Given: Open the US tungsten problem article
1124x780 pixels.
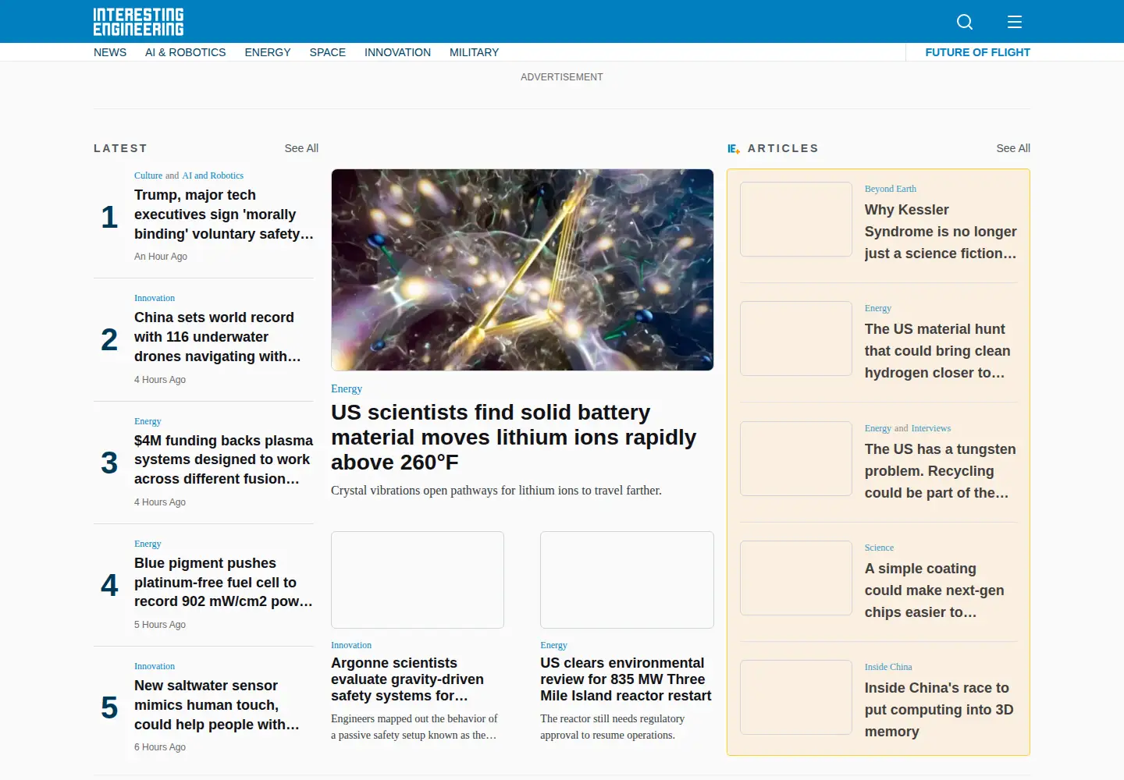Looking at the screenshot, I should point(941,471).
